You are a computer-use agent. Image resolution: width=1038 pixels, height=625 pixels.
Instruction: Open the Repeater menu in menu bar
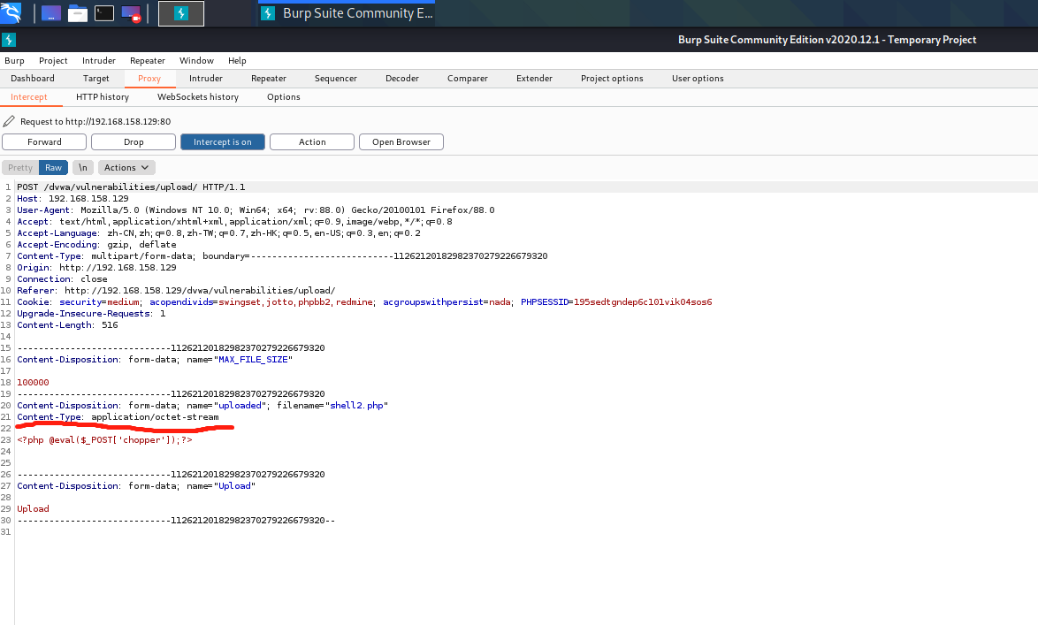coord(147,60)
